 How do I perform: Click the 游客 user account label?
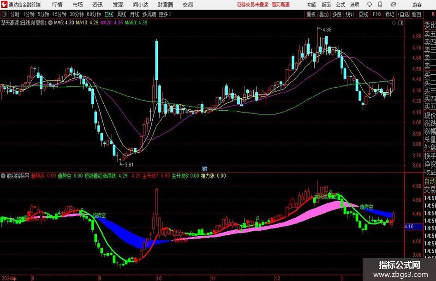pos(417,5)
